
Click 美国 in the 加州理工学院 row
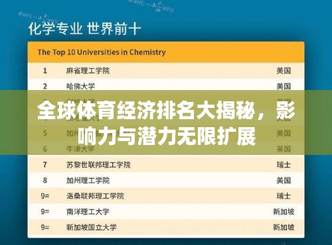click(x=284, y=180)
